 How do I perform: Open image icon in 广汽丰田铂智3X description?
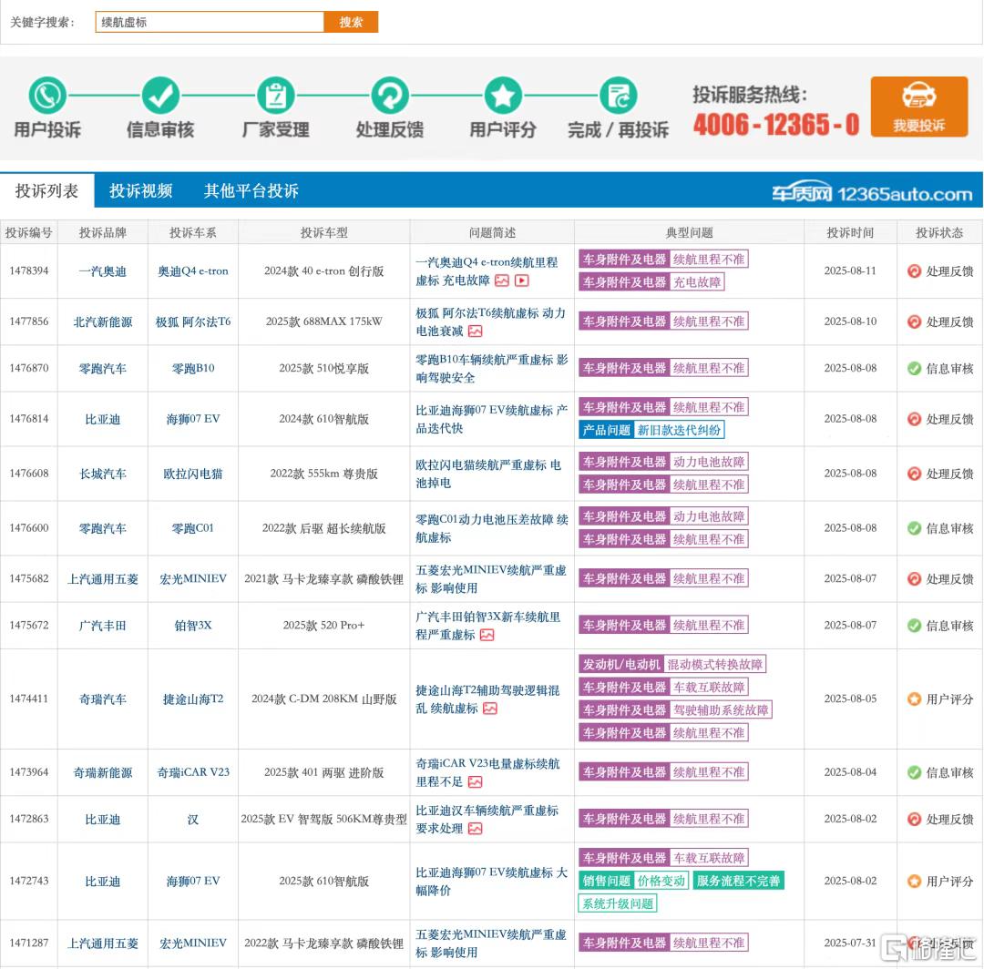click(x=487, y=636)
